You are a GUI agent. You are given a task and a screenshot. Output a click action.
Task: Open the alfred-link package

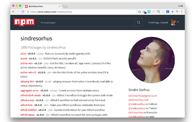point(27,105)
